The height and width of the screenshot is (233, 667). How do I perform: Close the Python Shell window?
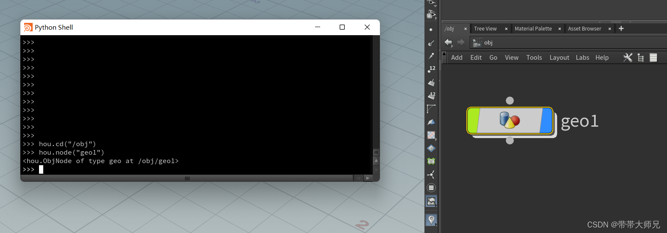pyautogui.click(x=367, y=27)
